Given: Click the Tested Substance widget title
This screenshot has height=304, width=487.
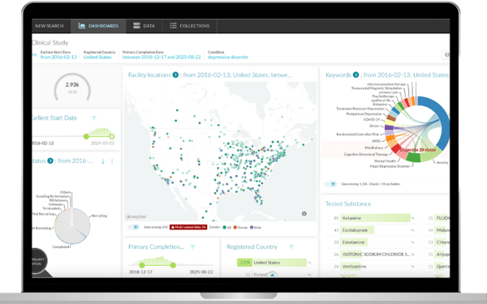Looking at the screenshot, I should [x=348, y=203].
